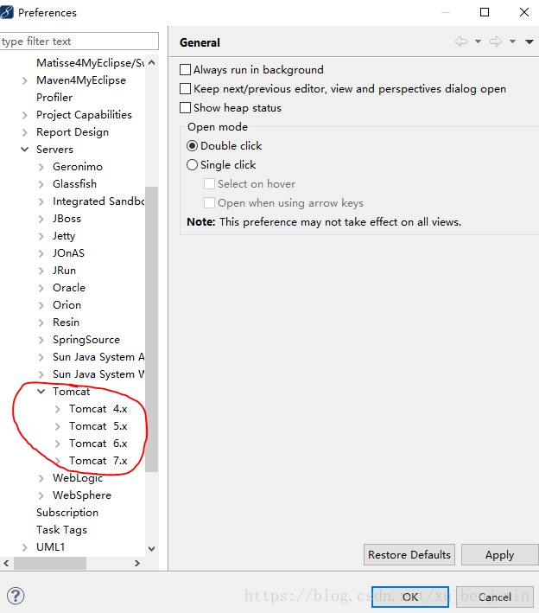Click the tree vertical scrollbar thumb
Screen dimensions: 539x613
151,329
